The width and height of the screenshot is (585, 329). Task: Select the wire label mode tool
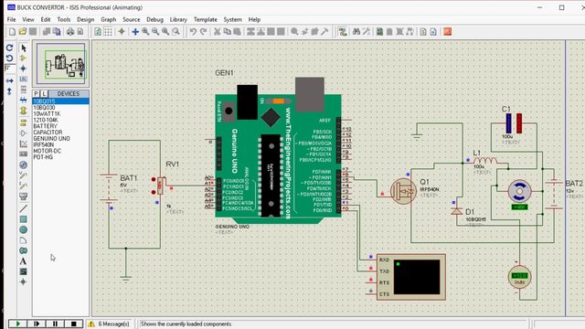[23, 80]
